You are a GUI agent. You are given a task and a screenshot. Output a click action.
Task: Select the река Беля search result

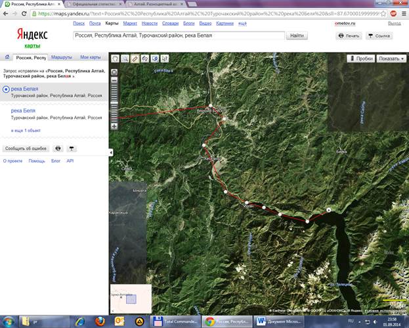click(x=23, y=110)
